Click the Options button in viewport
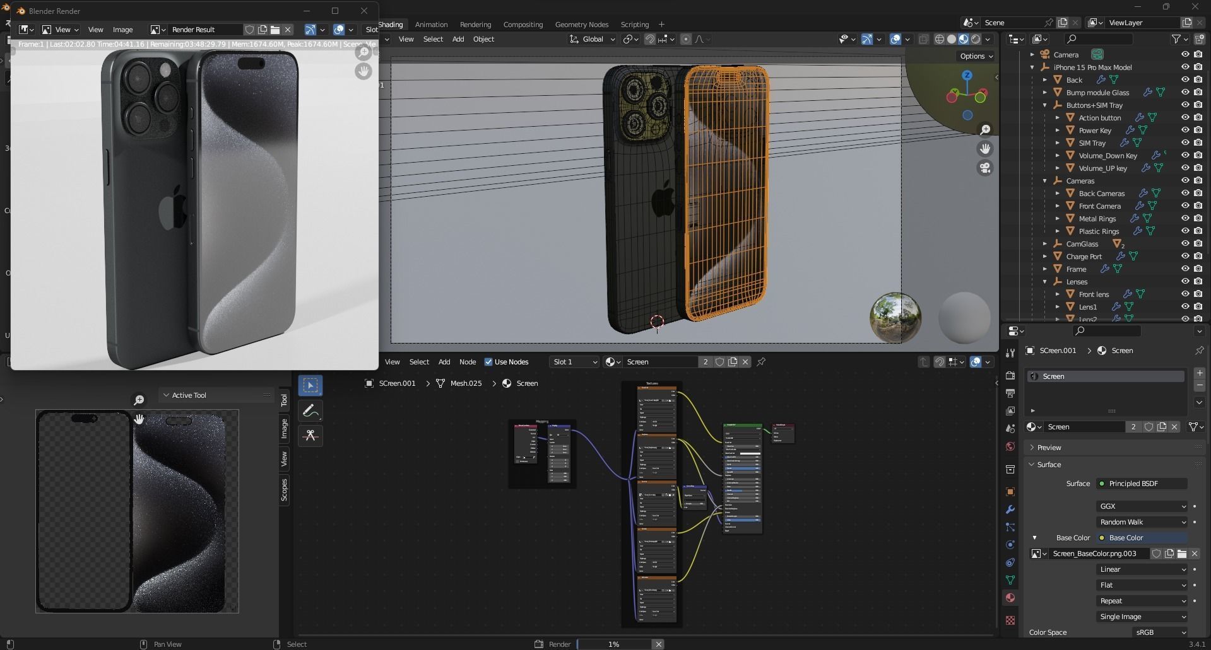The image size is (1211, 650). [976, 56]
